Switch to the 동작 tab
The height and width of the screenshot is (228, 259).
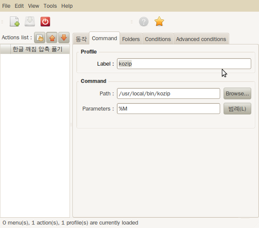tap(81, 39)
